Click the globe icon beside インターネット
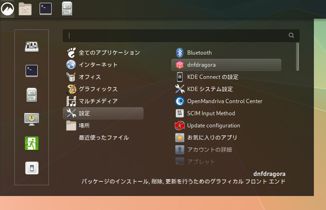 point(71,64)
